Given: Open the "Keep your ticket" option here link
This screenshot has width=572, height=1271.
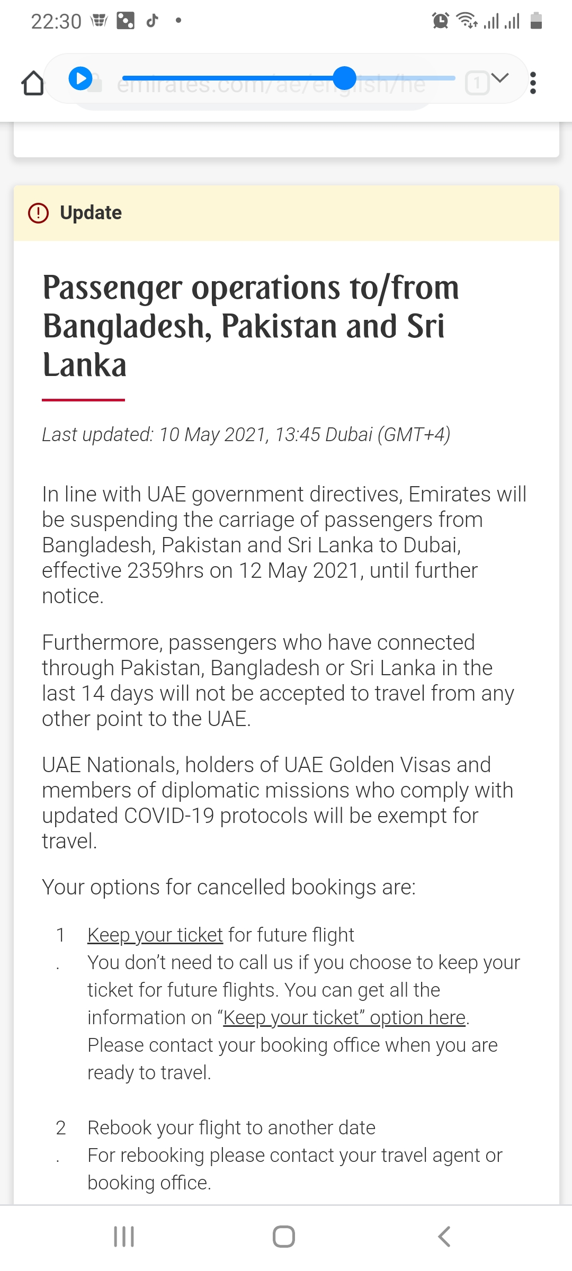Looking at the screenshot, I should [x=344, y=1017].
